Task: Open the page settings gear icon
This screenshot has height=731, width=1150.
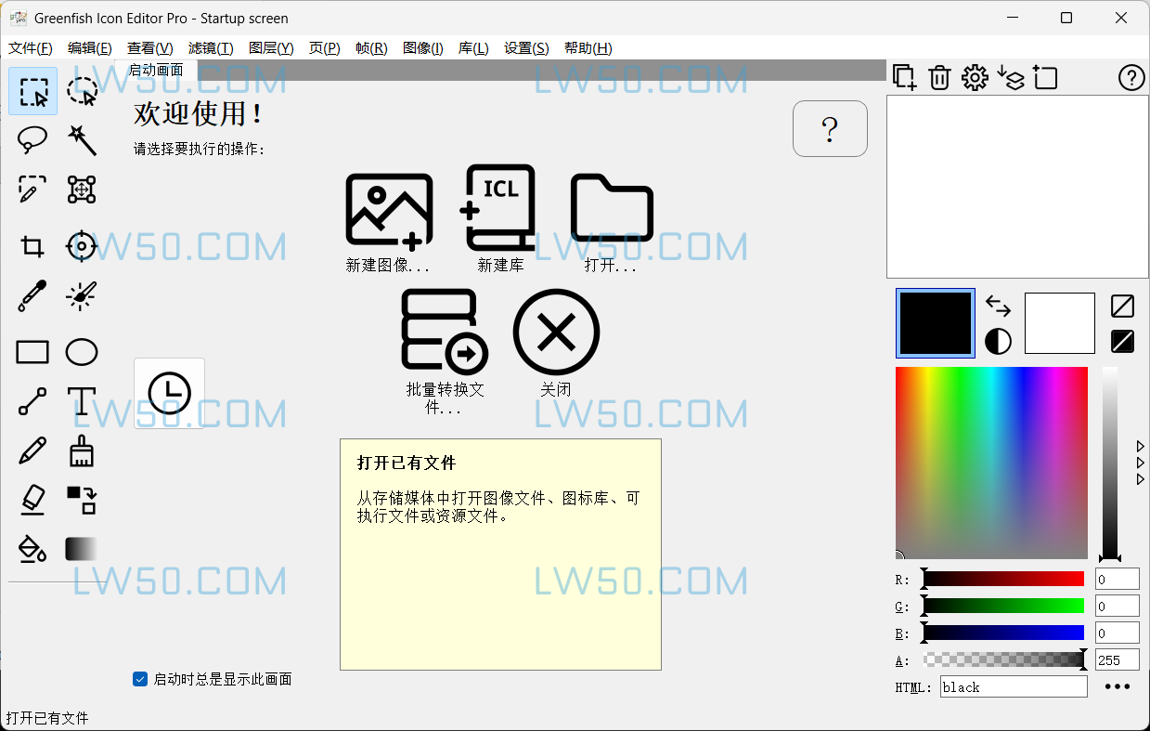Action: point(975,78)
